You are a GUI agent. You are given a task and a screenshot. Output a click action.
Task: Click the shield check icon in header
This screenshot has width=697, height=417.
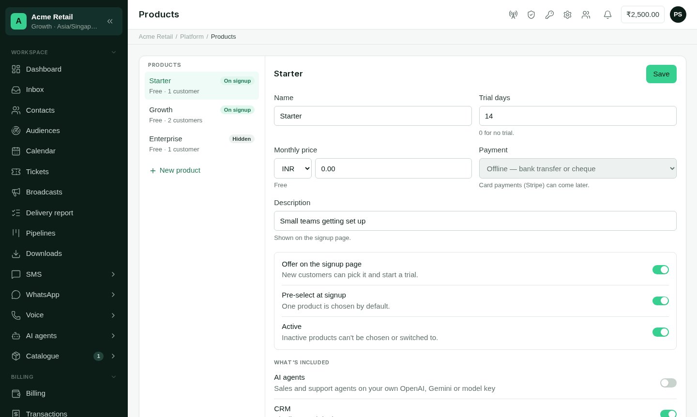(531, 15)
